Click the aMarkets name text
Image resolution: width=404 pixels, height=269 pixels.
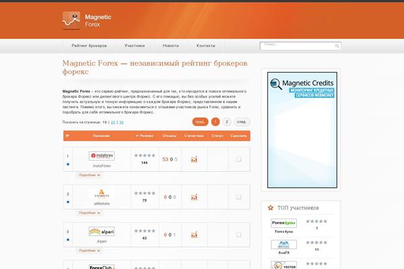(102, 204)
